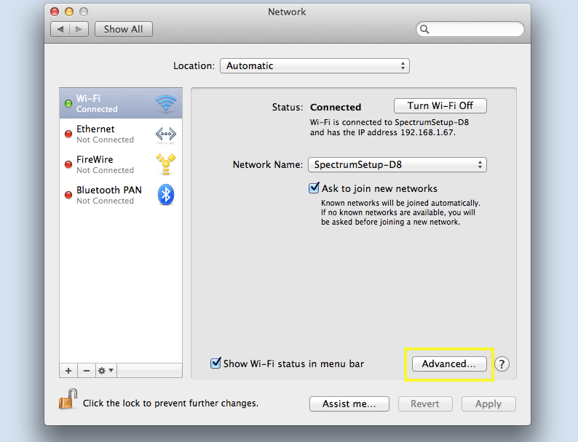Select Ethernet in the services list

(x=121, y=134)
